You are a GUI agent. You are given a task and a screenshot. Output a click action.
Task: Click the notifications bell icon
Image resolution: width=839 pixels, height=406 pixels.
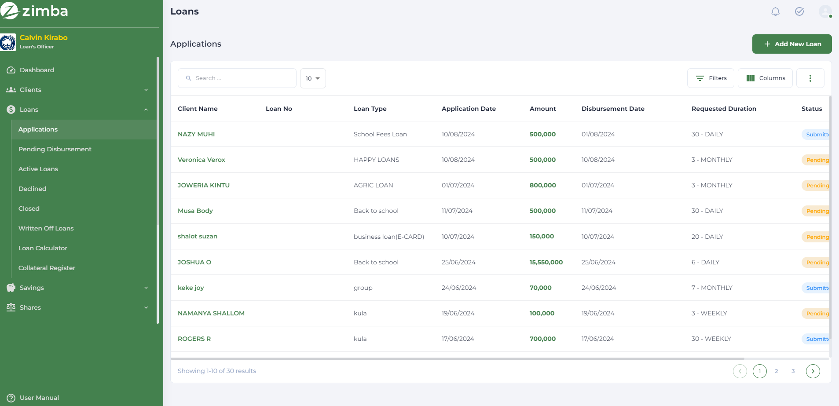[775, 11]
